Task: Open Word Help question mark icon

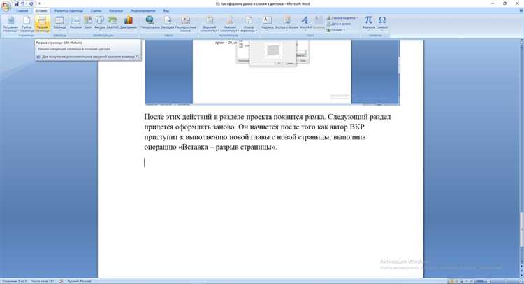Action: click(521, 10)
